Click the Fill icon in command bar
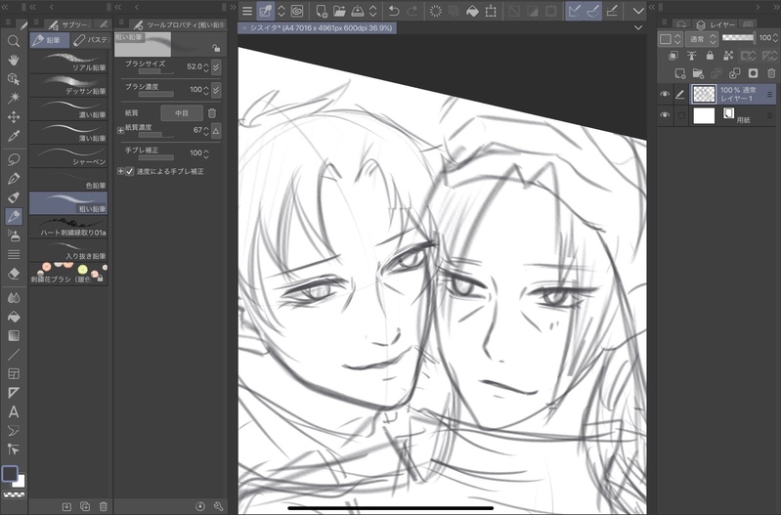781x515 pixels. click(x=472, y=11)
